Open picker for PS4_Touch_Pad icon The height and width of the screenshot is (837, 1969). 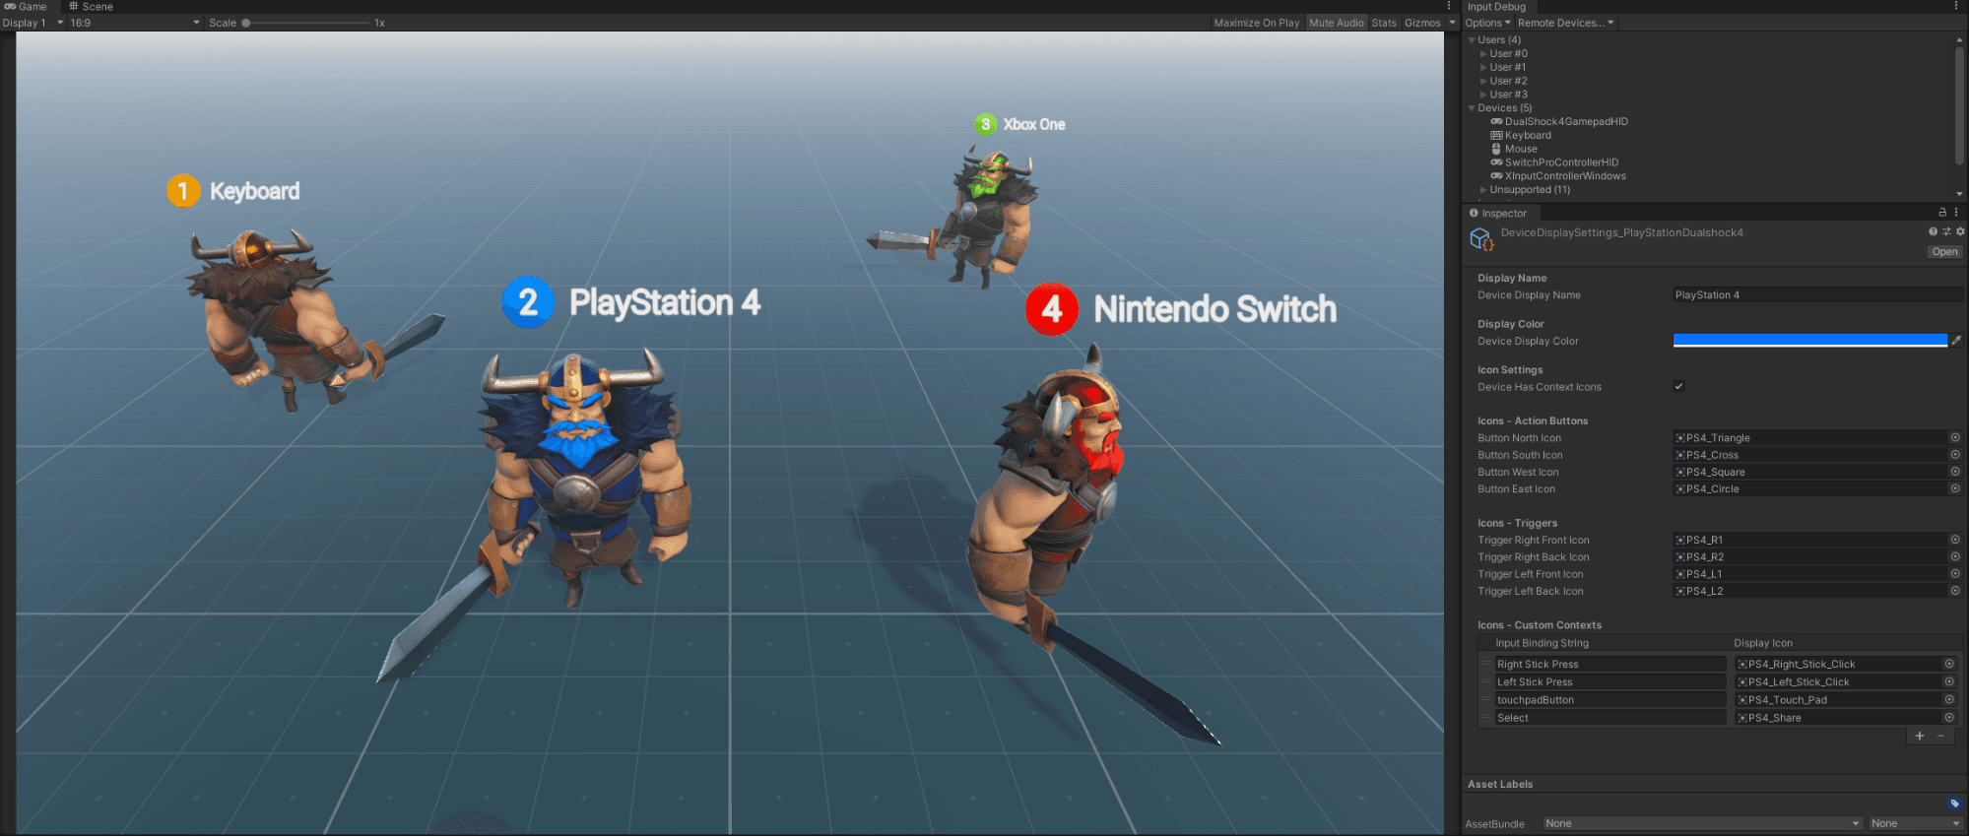coord(1948,699)
